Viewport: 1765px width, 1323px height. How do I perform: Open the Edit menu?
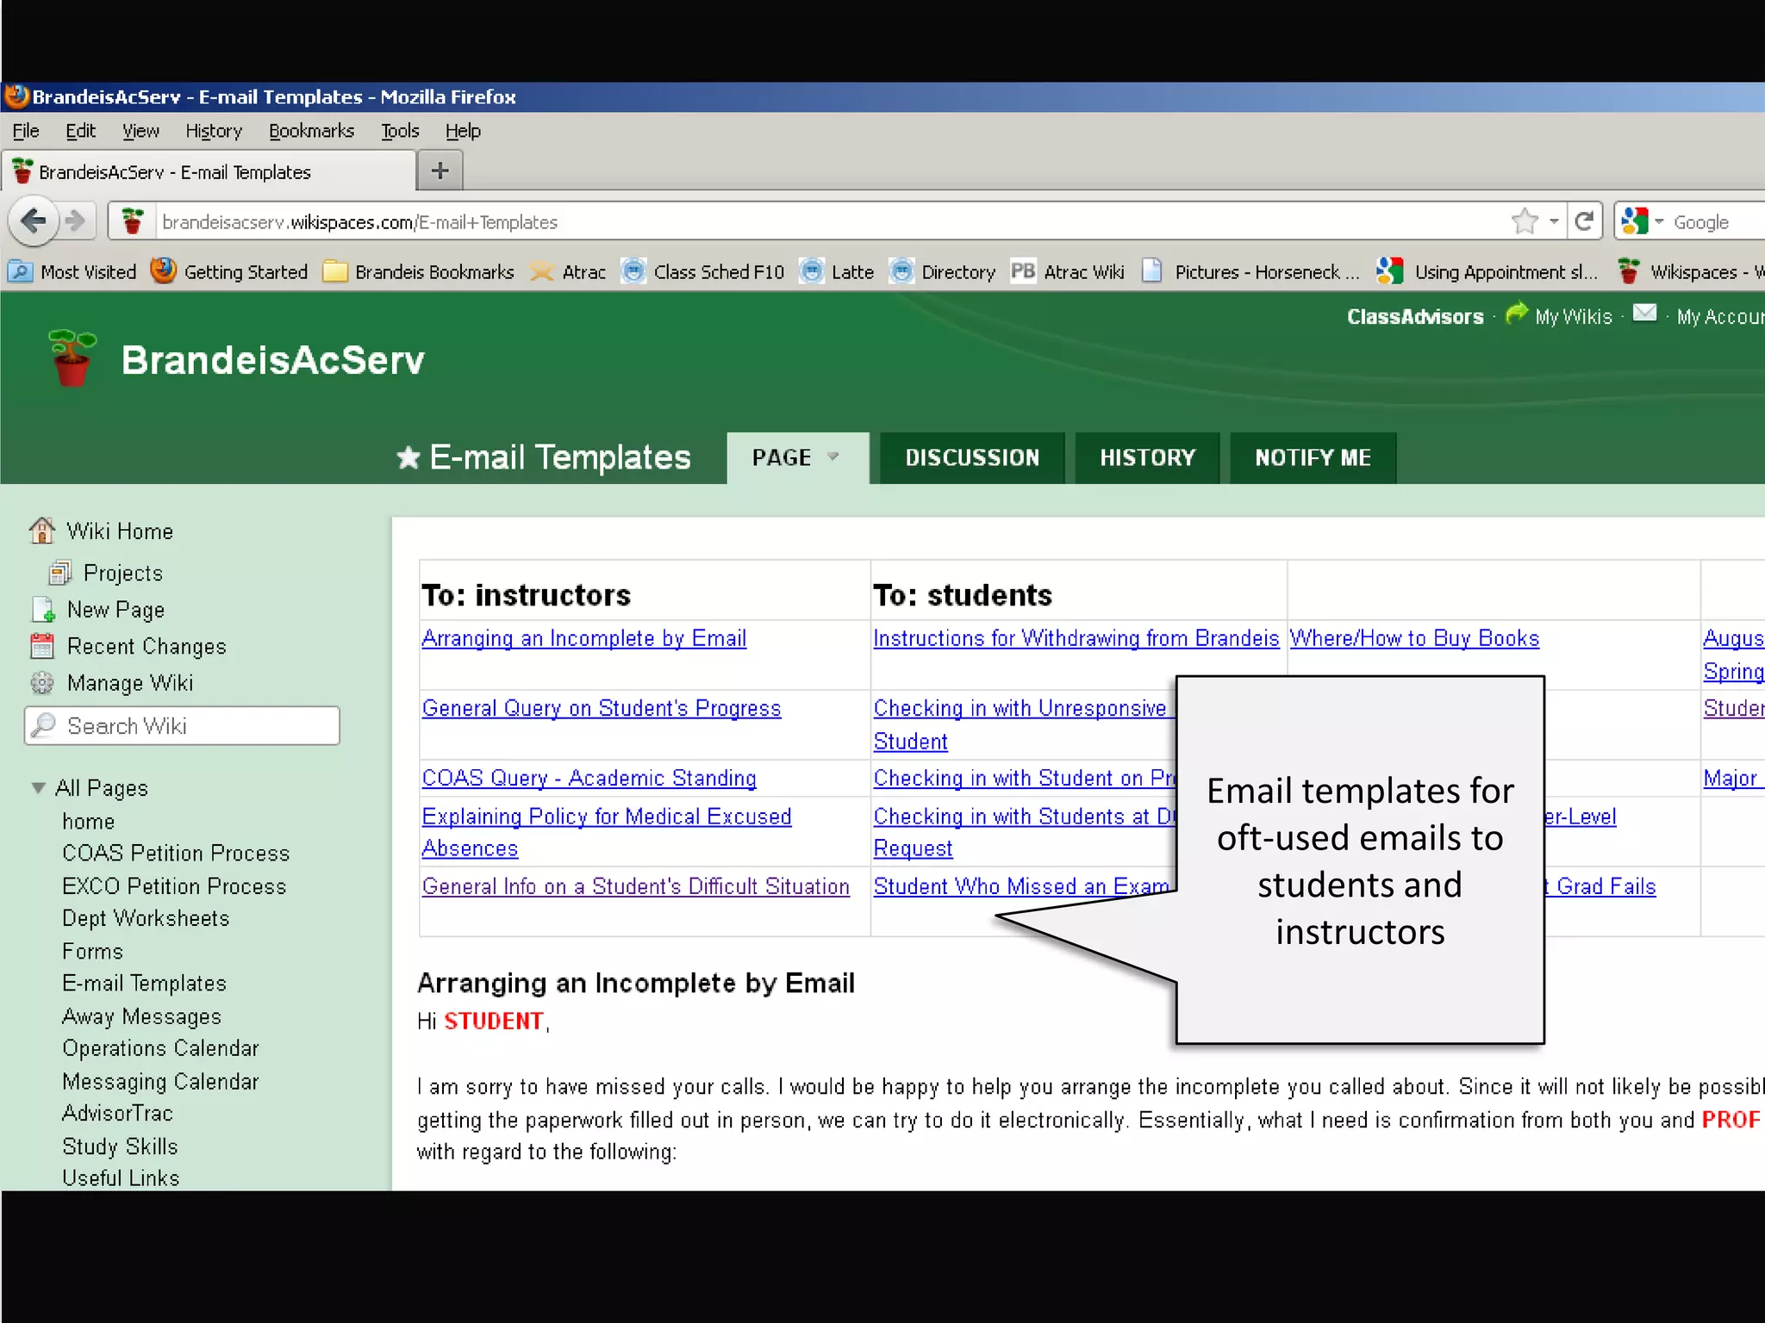click(x=80, y=131)
